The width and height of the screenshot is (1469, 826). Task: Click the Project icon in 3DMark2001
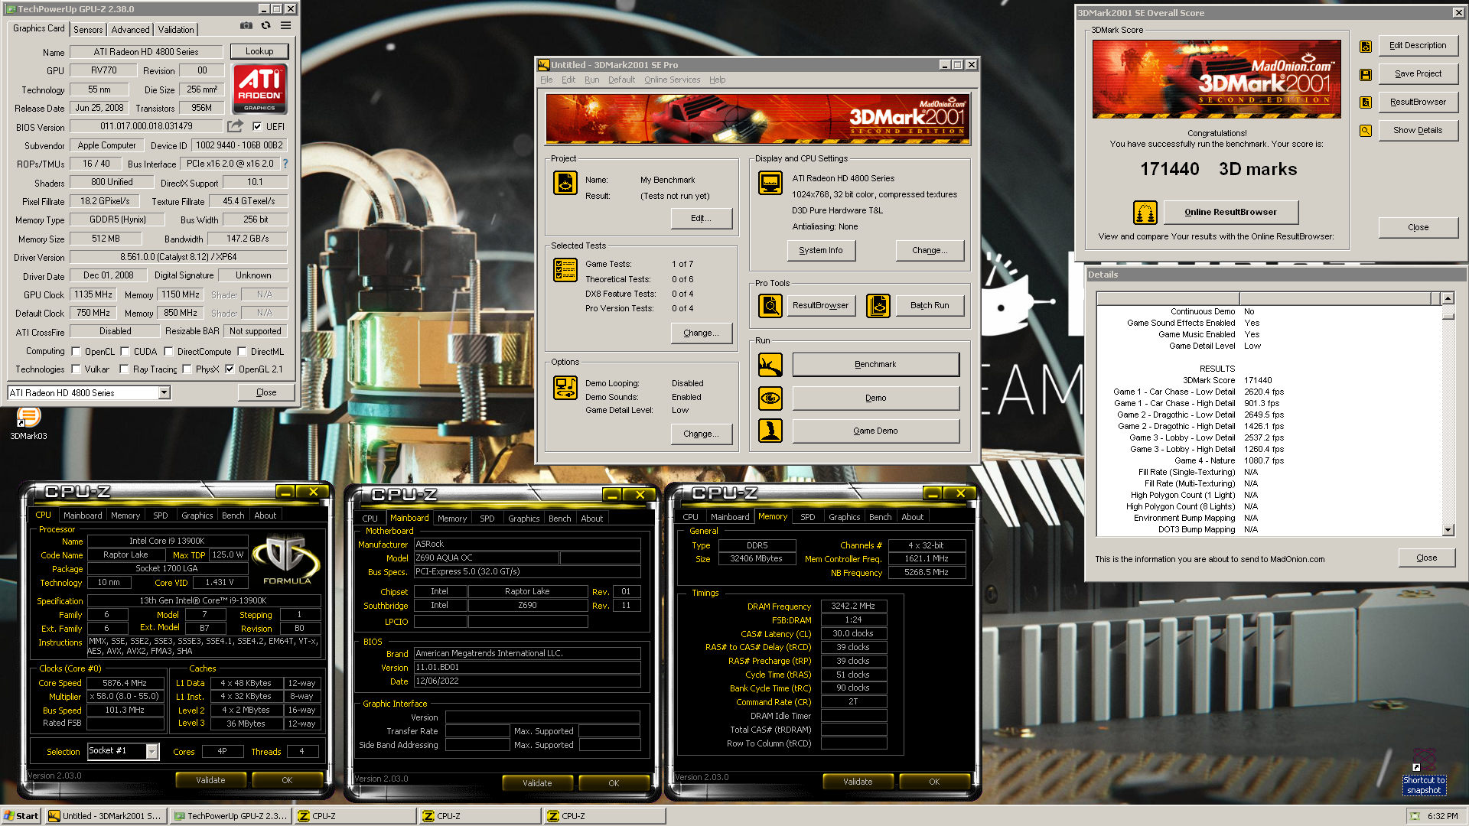565,184
